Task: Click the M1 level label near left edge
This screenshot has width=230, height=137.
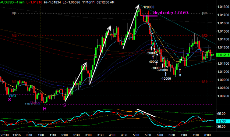Action: tap(14, 82)
